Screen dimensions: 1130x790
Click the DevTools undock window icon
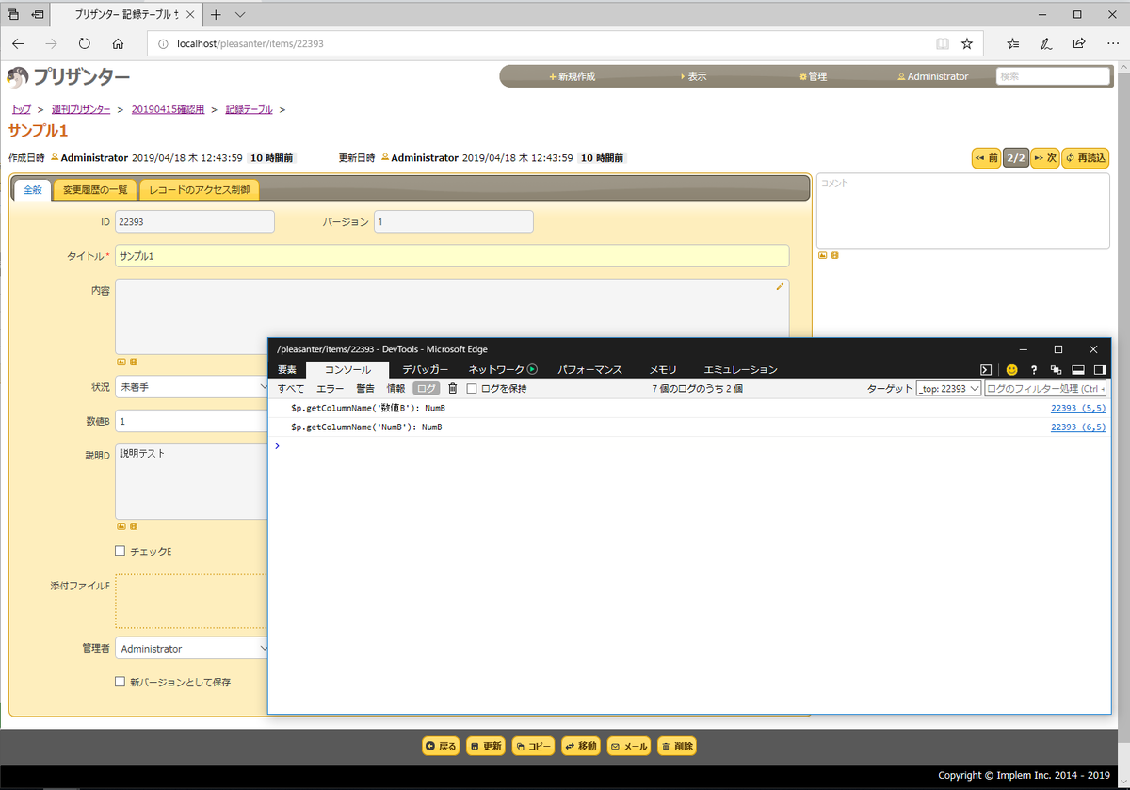point(1056,370)
